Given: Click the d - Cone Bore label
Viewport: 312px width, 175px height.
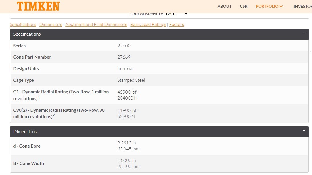Looking at the screenshot, I should tap(27, 146).
